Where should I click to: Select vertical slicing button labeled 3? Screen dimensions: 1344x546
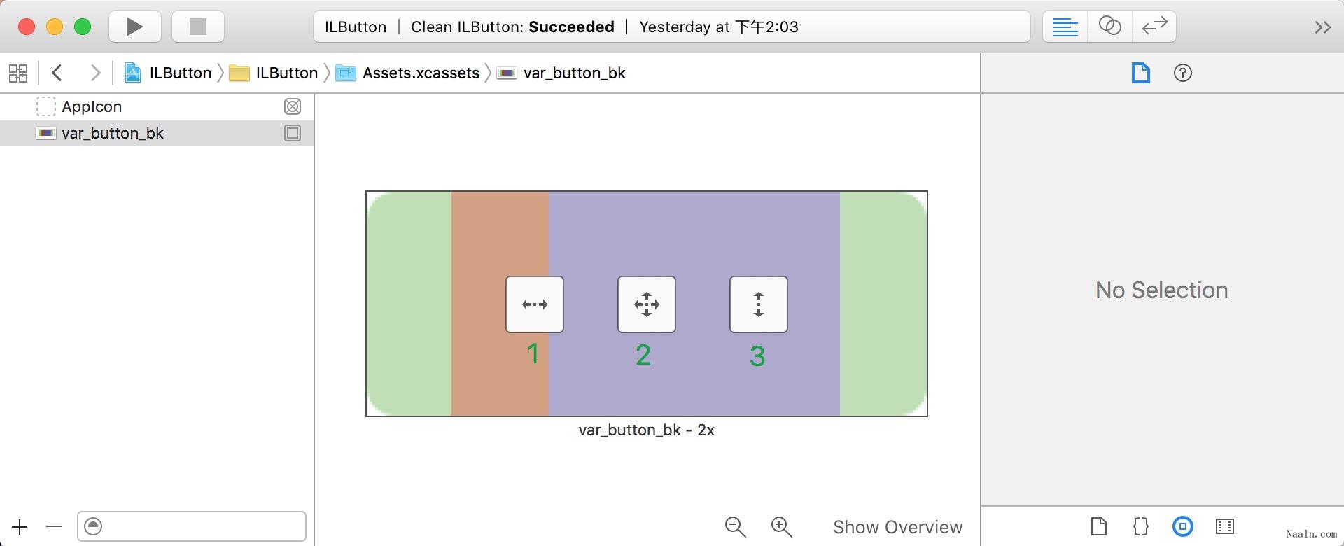point(759,304)
